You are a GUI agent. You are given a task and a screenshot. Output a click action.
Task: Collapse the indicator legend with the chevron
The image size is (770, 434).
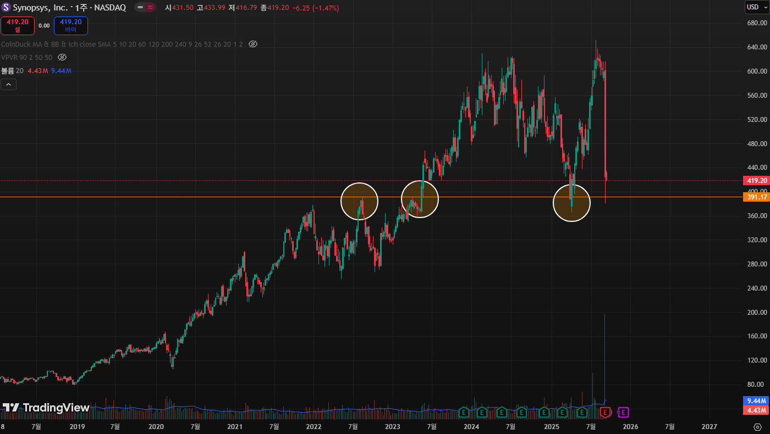pos(9,84)
